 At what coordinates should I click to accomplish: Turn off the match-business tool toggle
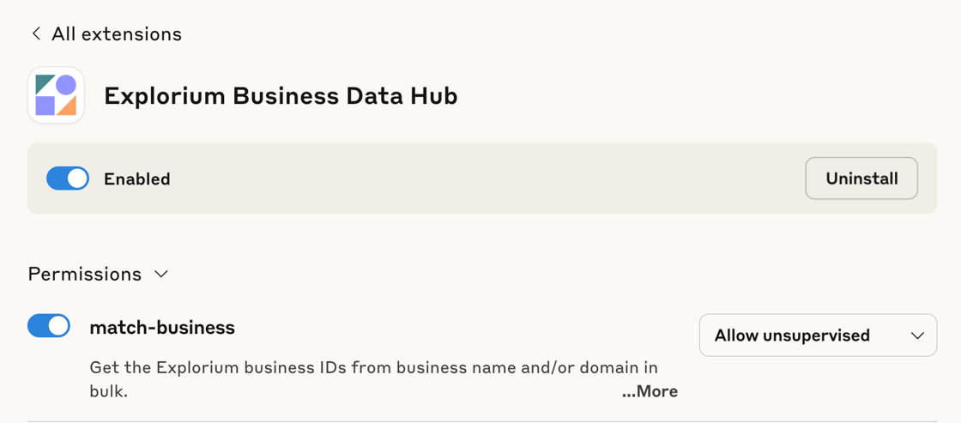[49, 325]
